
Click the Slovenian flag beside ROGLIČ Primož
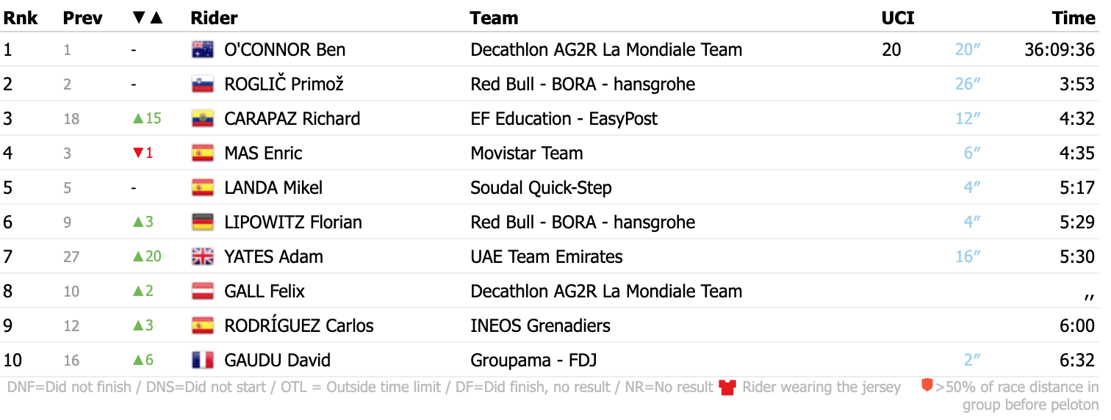point(202,84)
